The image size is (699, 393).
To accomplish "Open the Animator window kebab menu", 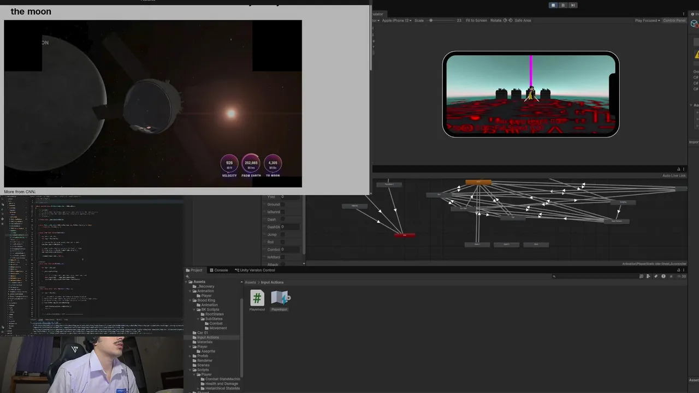I will coord(684,169).
